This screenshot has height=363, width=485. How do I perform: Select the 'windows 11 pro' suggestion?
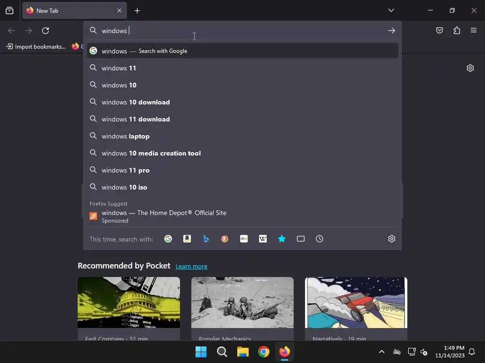(x=242, y=170)
